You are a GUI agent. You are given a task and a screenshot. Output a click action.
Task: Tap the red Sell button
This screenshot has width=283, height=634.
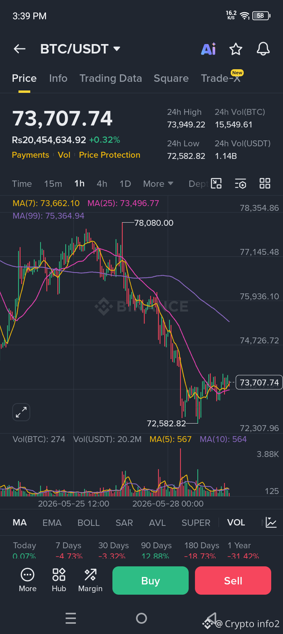233,581
